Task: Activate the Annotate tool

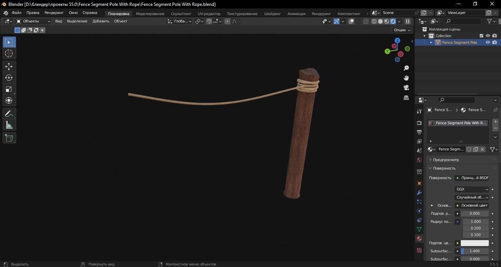Action: click(x=9, y=114)
